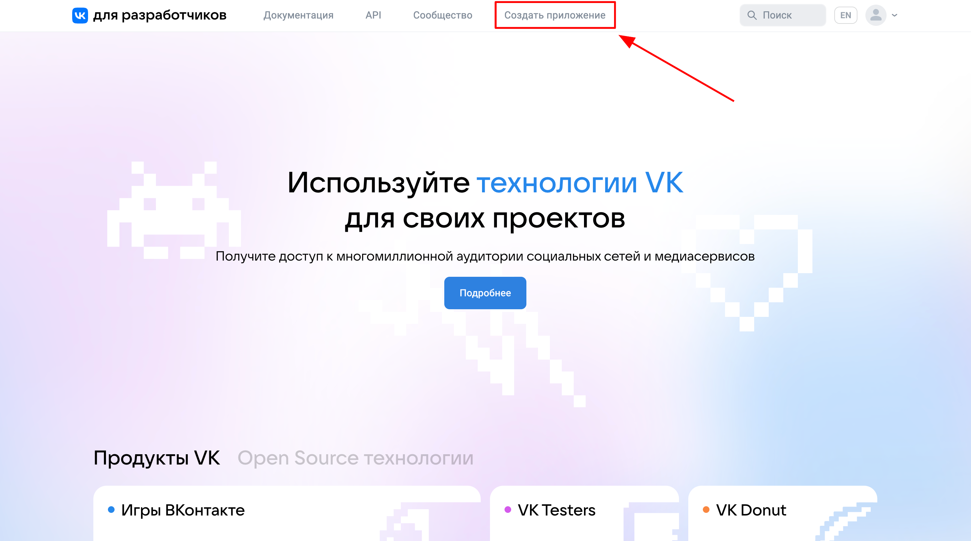Click the purple dot beside VK Testers
The width and height of the screenshot is (971, 541).
508,510
